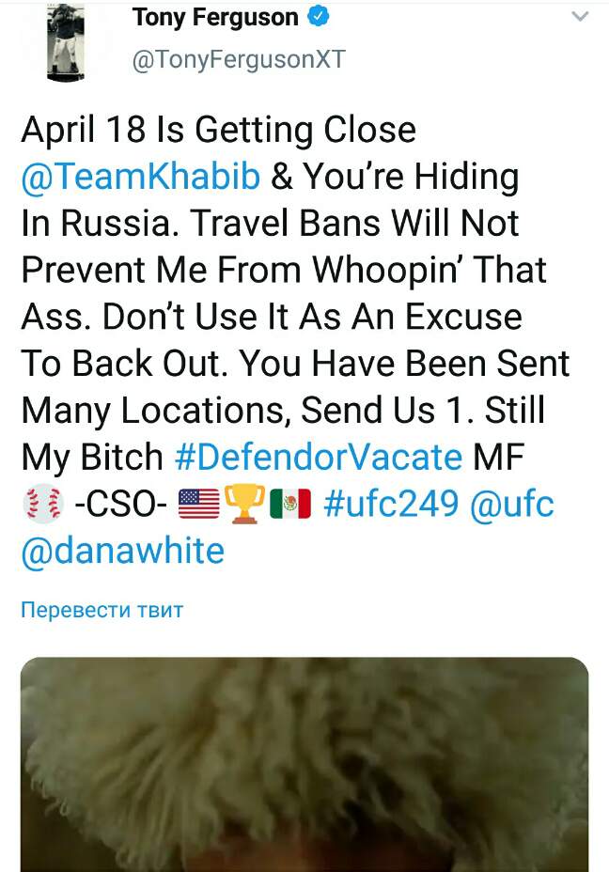Click 'Travel Bans Will Not' tweet line
Image resolution: width=609 pixels, height=872 pixels.
click(355, 224)
